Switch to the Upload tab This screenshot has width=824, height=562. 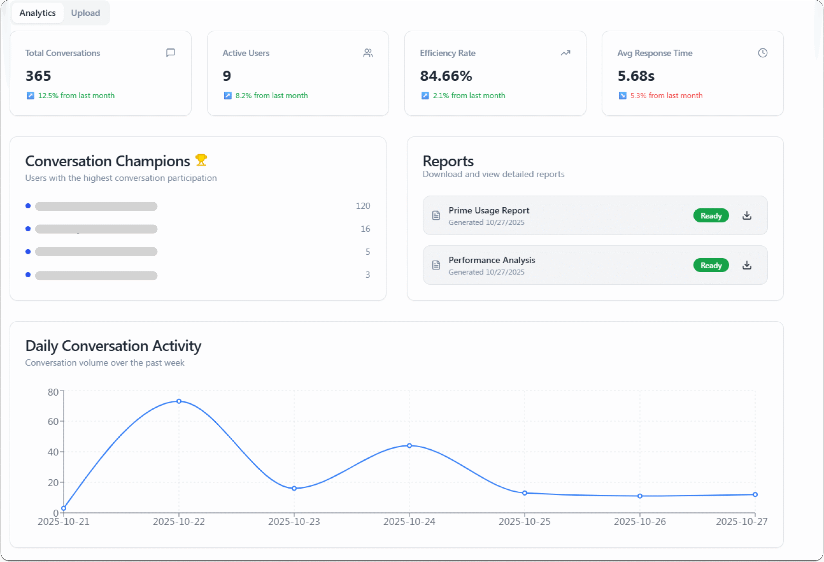[85, 13]
